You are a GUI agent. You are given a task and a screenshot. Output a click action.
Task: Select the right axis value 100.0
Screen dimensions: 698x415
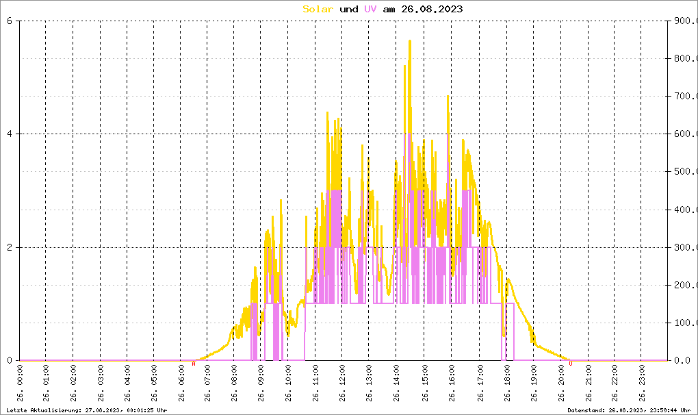tap(683, 323)
